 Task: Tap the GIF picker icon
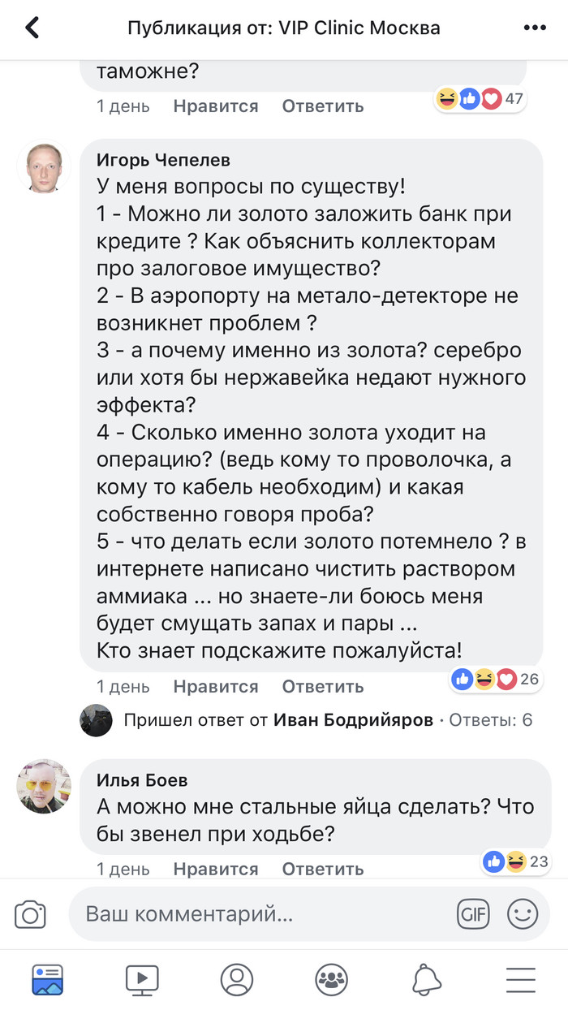(x=473, y=914)
